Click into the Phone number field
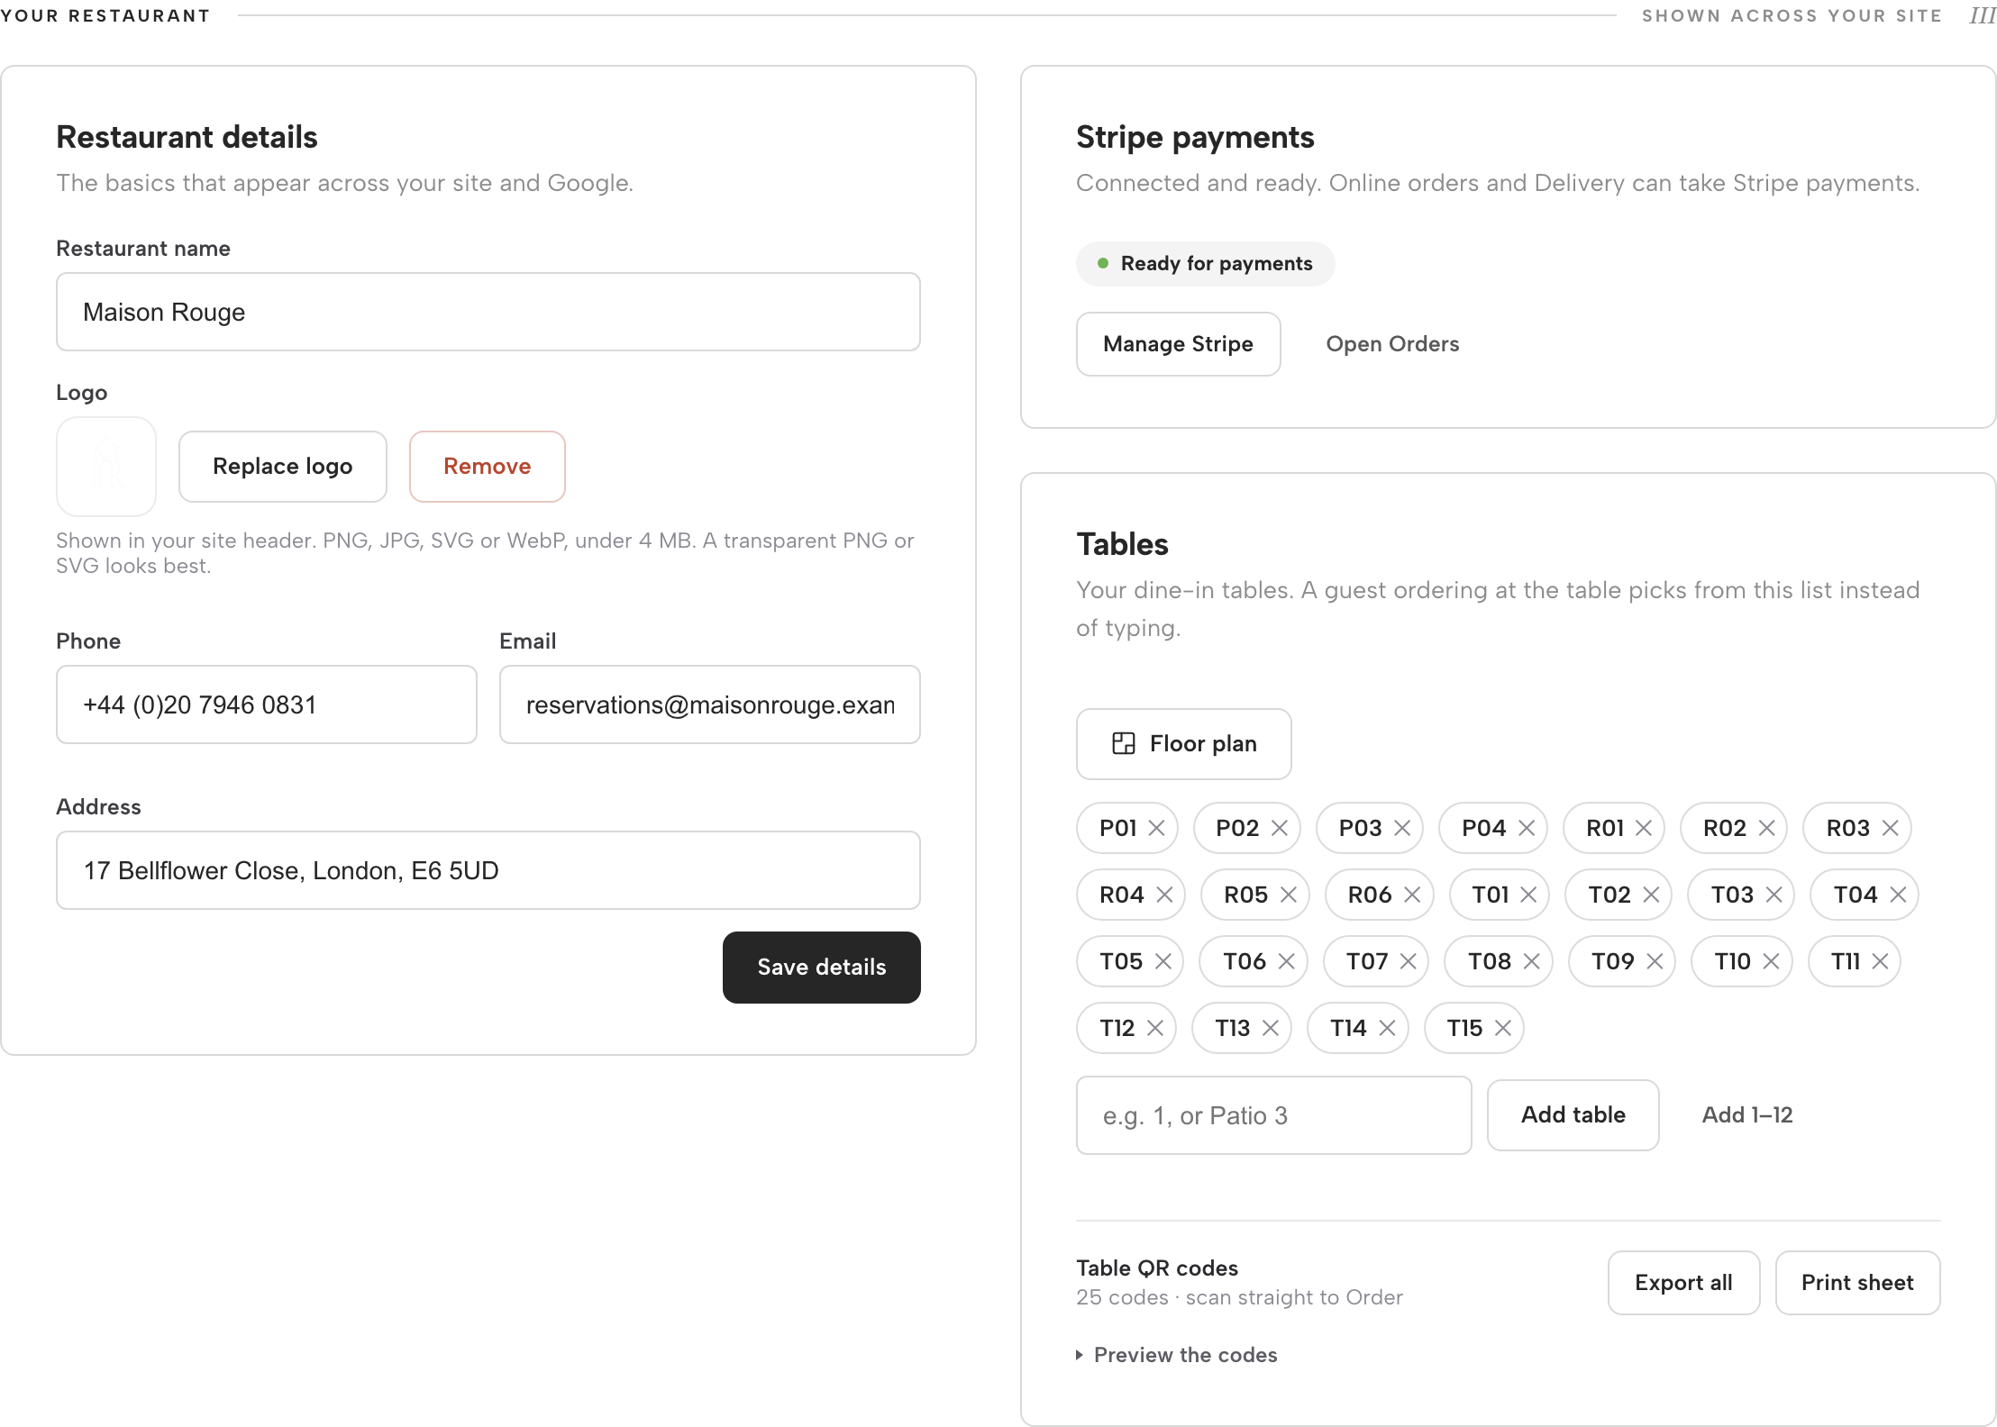This screenshot has height=1427, width=1997. [267, 704]
